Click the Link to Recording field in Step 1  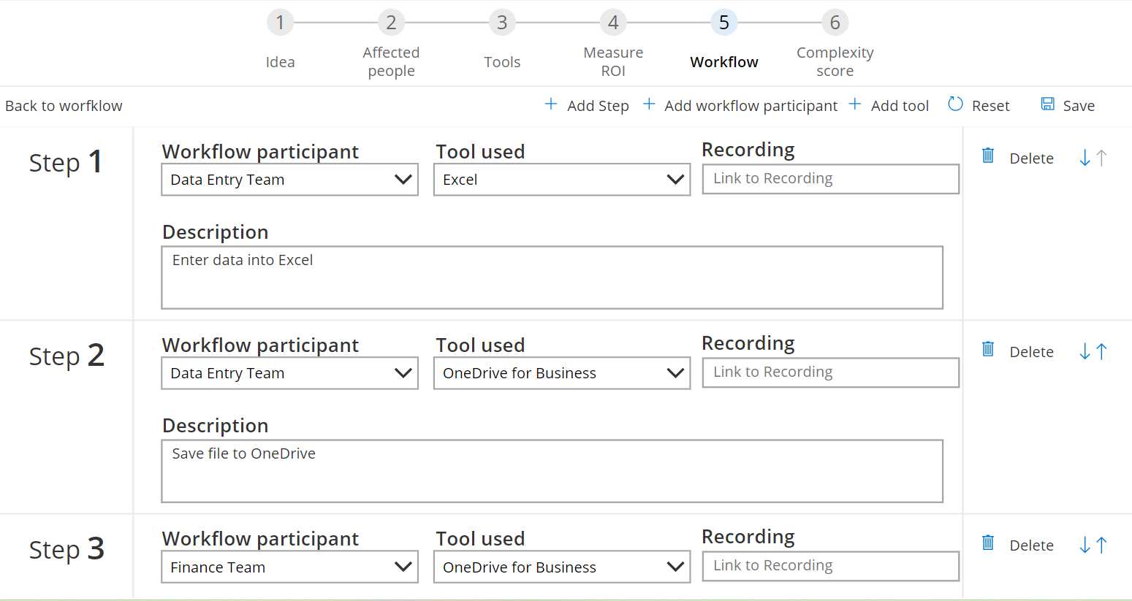click(x=830, y=179)
